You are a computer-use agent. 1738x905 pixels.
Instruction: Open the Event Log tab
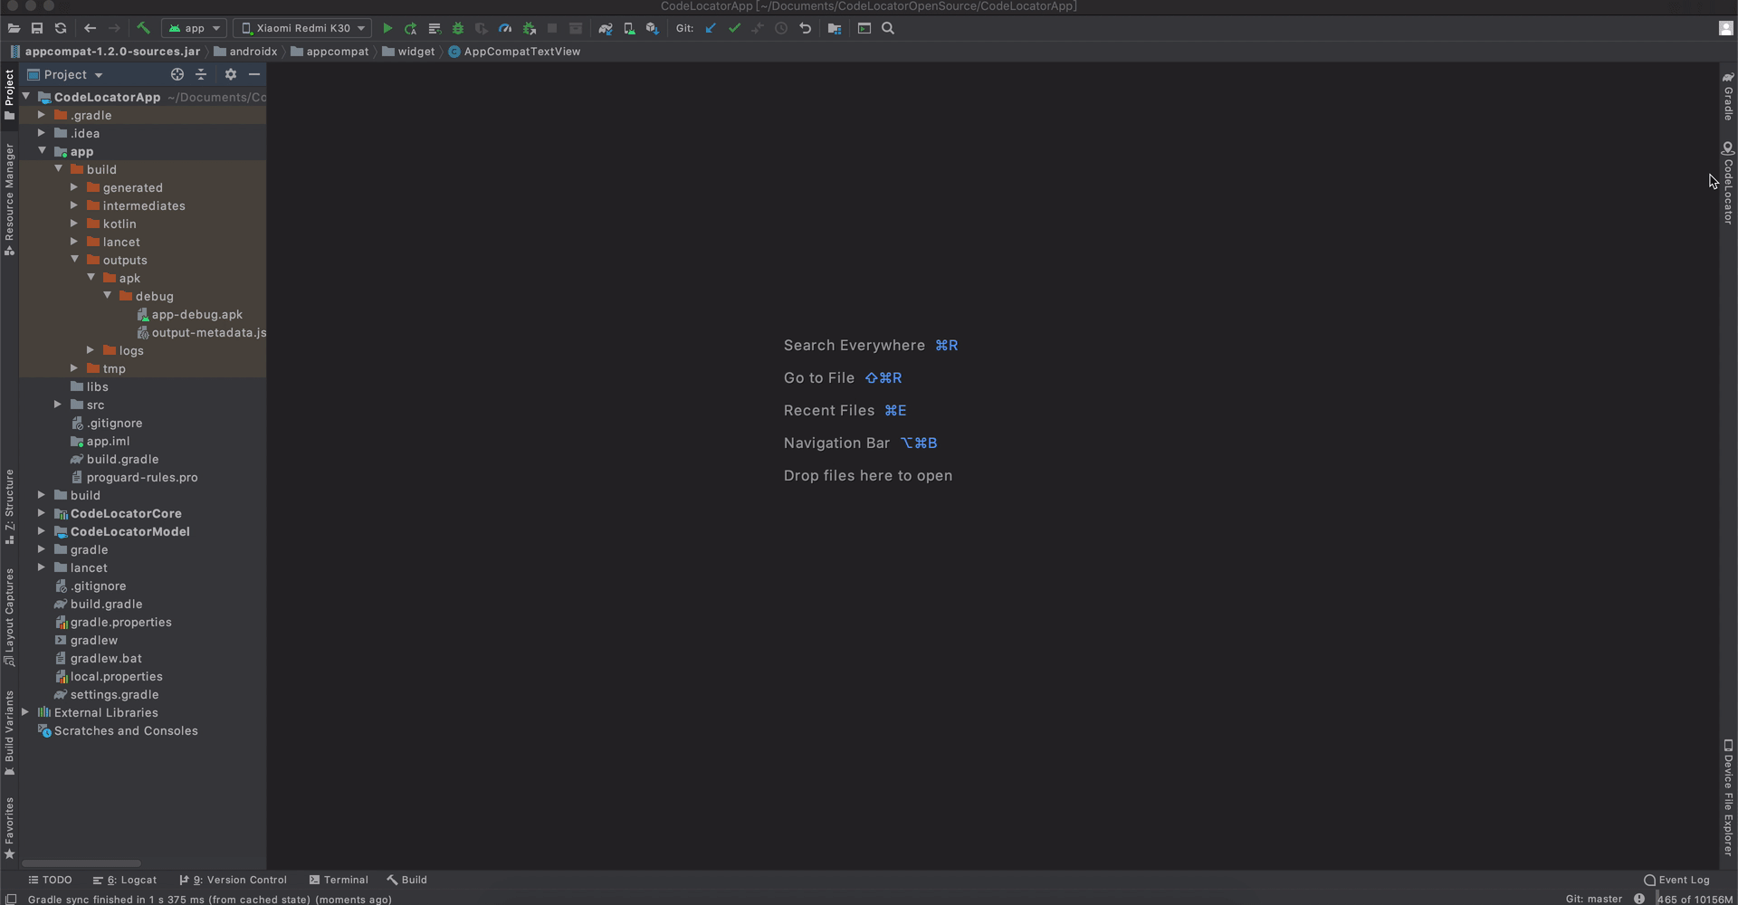(1676, 880)
